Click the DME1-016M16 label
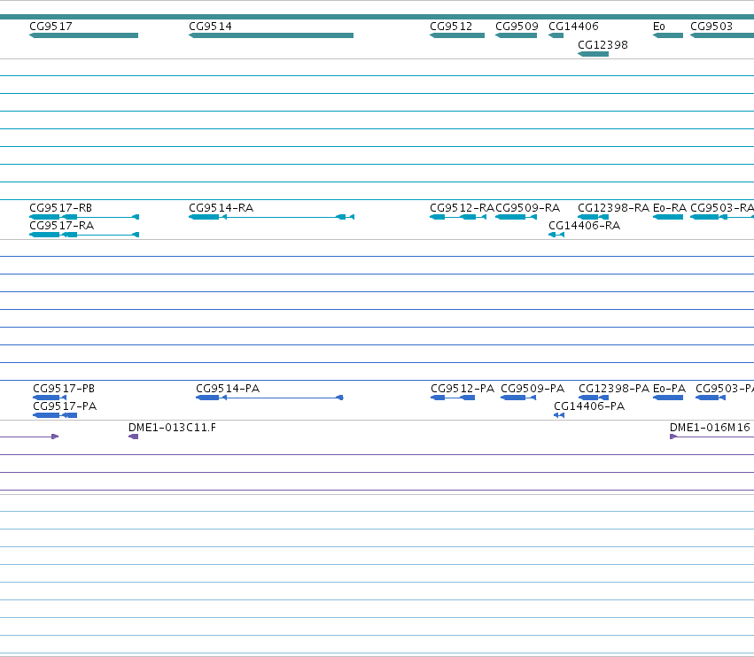The image size is (754, 657). 710,428
